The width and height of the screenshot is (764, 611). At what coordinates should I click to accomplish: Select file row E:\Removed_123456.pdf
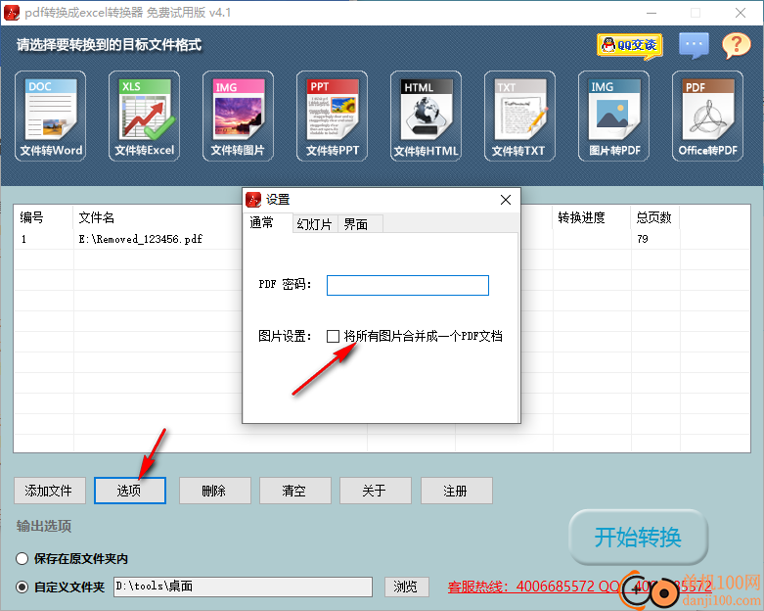(x=382, y=239)
